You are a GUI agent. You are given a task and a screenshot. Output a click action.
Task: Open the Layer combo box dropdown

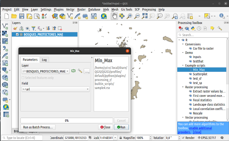click(46, 71)
